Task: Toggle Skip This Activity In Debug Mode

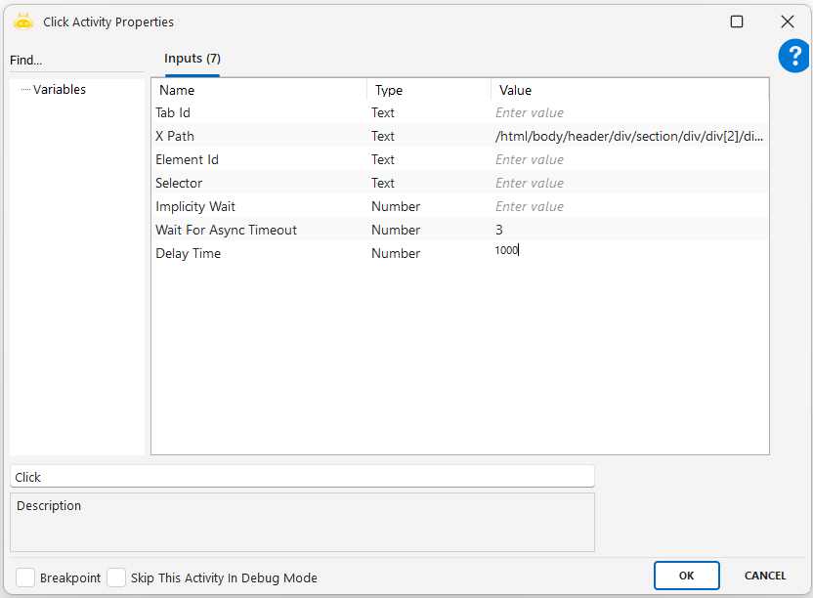Action: (x=116, y=577)
